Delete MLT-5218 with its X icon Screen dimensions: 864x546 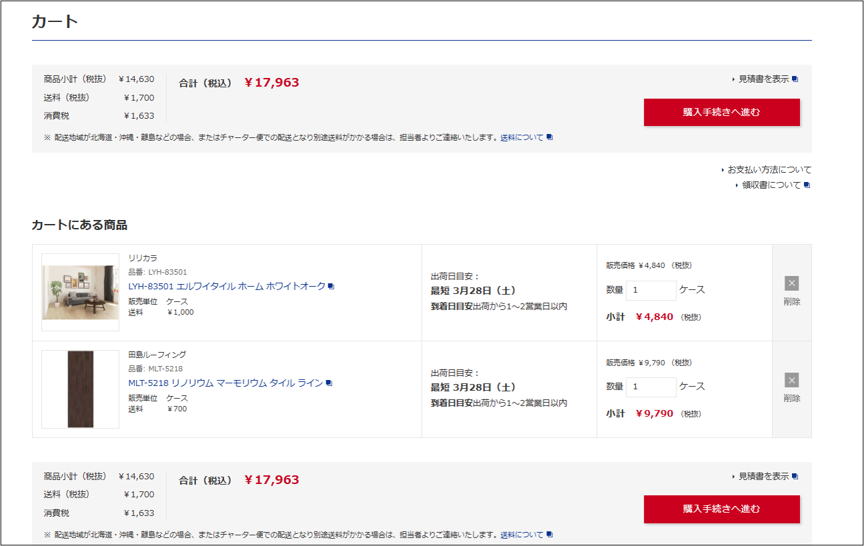pos(792,380)
